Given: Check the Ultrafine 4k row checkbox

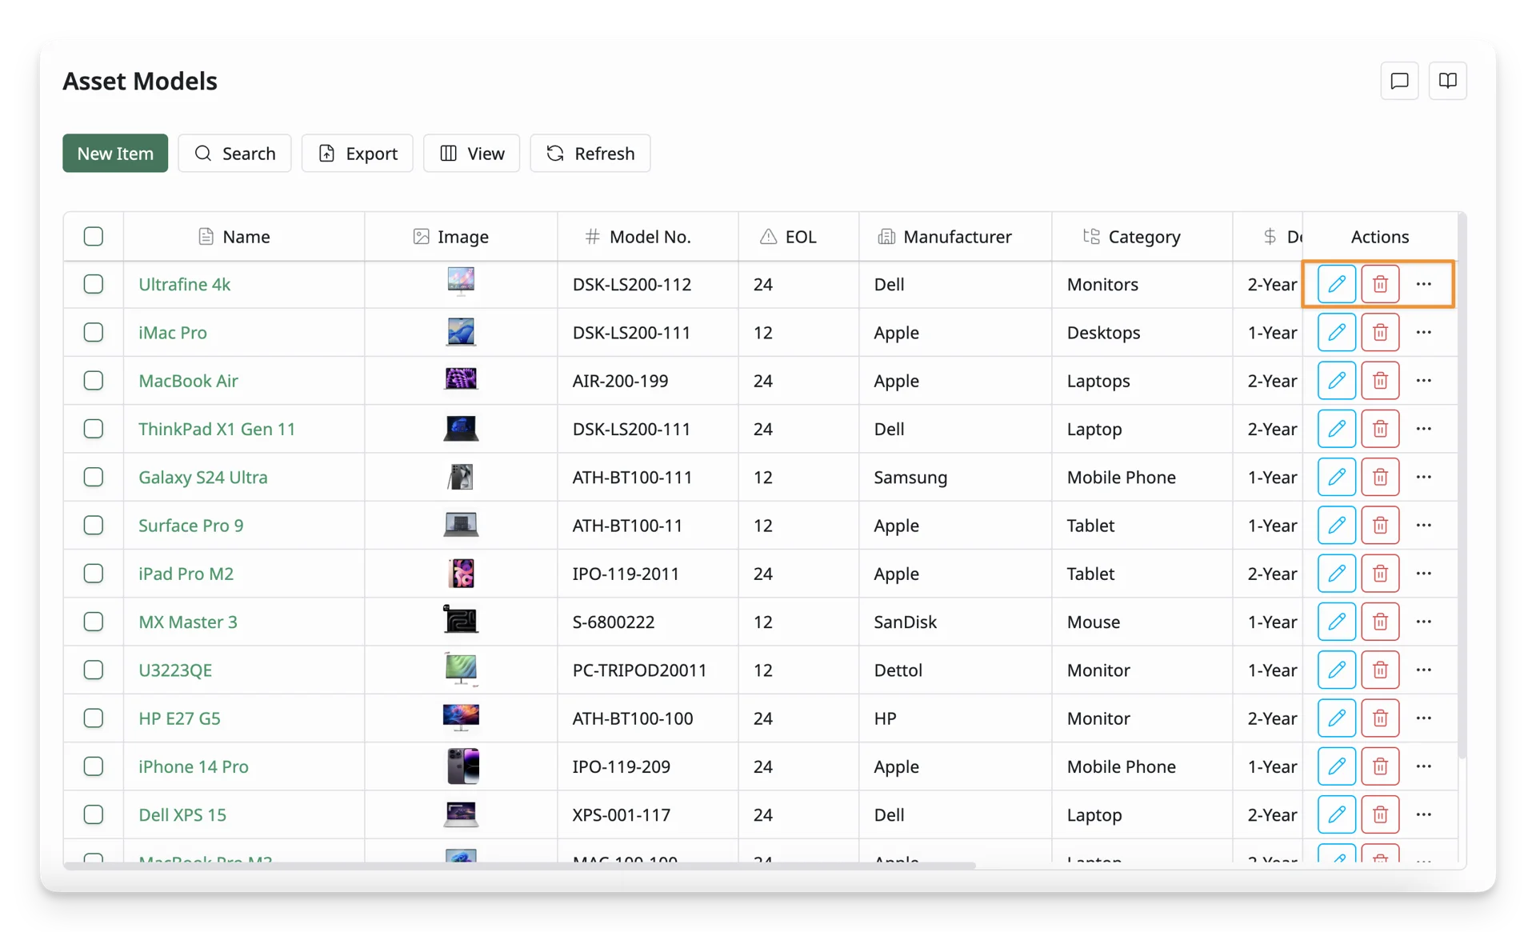Looking at the screenshot, I should [94, 284].
